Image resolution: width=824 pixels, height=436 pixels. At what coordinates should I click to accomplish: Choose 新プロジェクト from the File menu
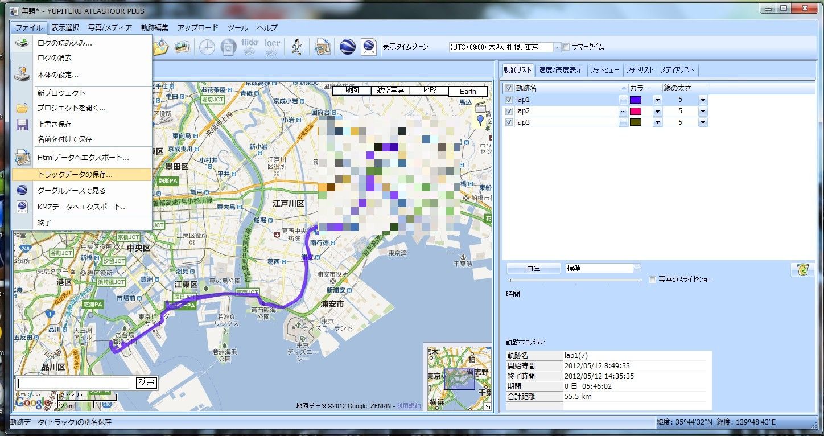81,93
